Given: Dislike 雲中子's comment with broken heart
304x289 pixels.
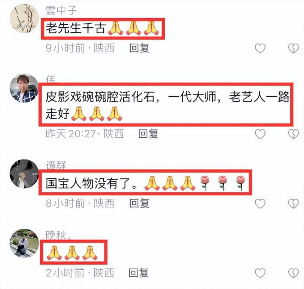Looking at the screenshot, I should pos(293,48).
